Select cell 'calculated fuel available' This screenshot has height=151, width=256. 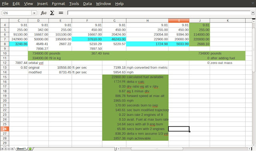tap(147, 77)
